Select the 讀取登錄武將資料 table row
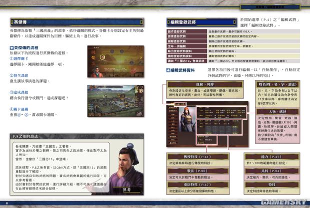The height and width of the screenshot is (208, 310). pos(233,56)
